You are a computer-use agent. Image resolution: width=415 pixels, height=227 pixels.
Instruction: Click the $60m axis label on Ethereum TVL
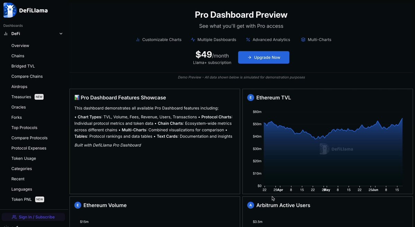coord(257,112)
